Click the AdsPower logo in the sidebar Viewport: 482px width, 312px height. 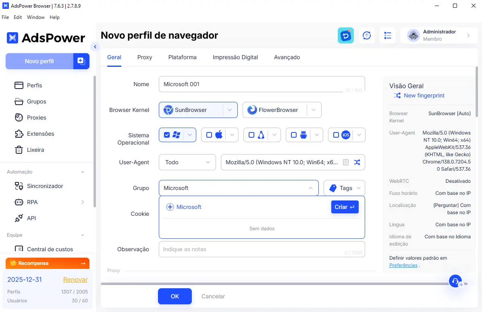(x=46, y=38)
